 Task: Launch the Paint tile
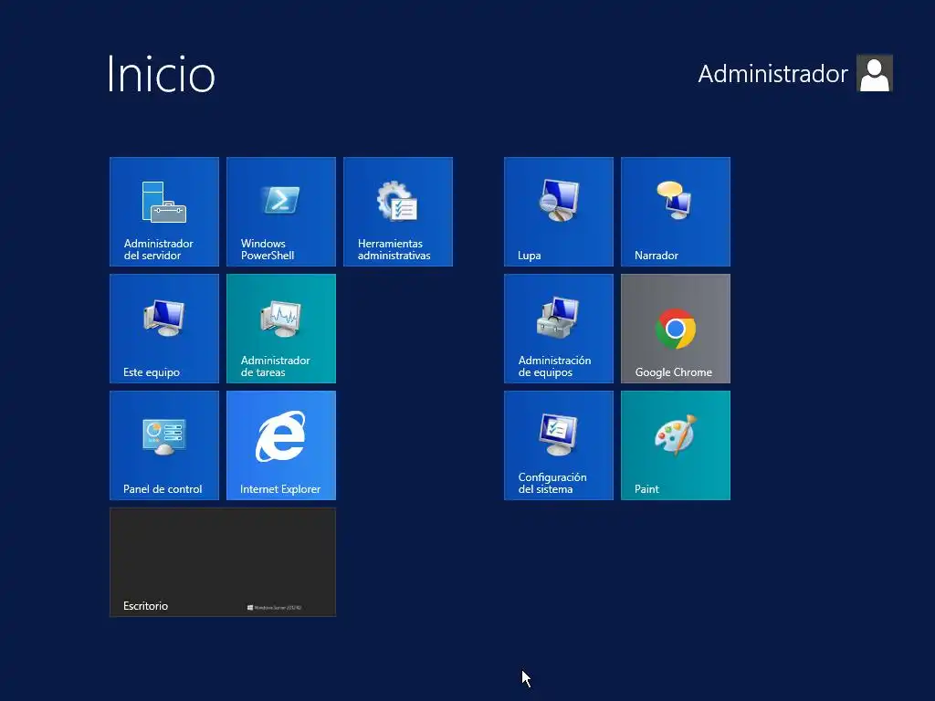pos(675,445)
